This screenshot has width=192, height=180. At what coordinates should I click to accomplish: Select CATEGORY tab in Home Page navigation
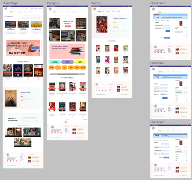20,12
